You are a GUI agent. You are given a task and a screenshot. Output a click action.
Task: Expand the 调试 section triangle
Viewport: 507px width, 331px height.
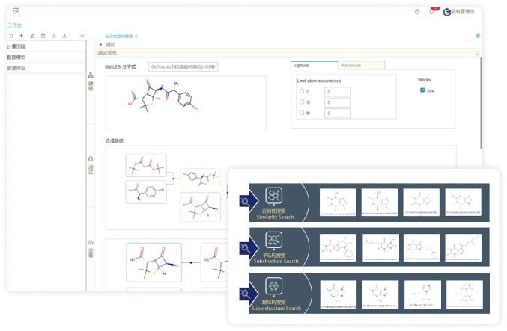tap(100, 45)
